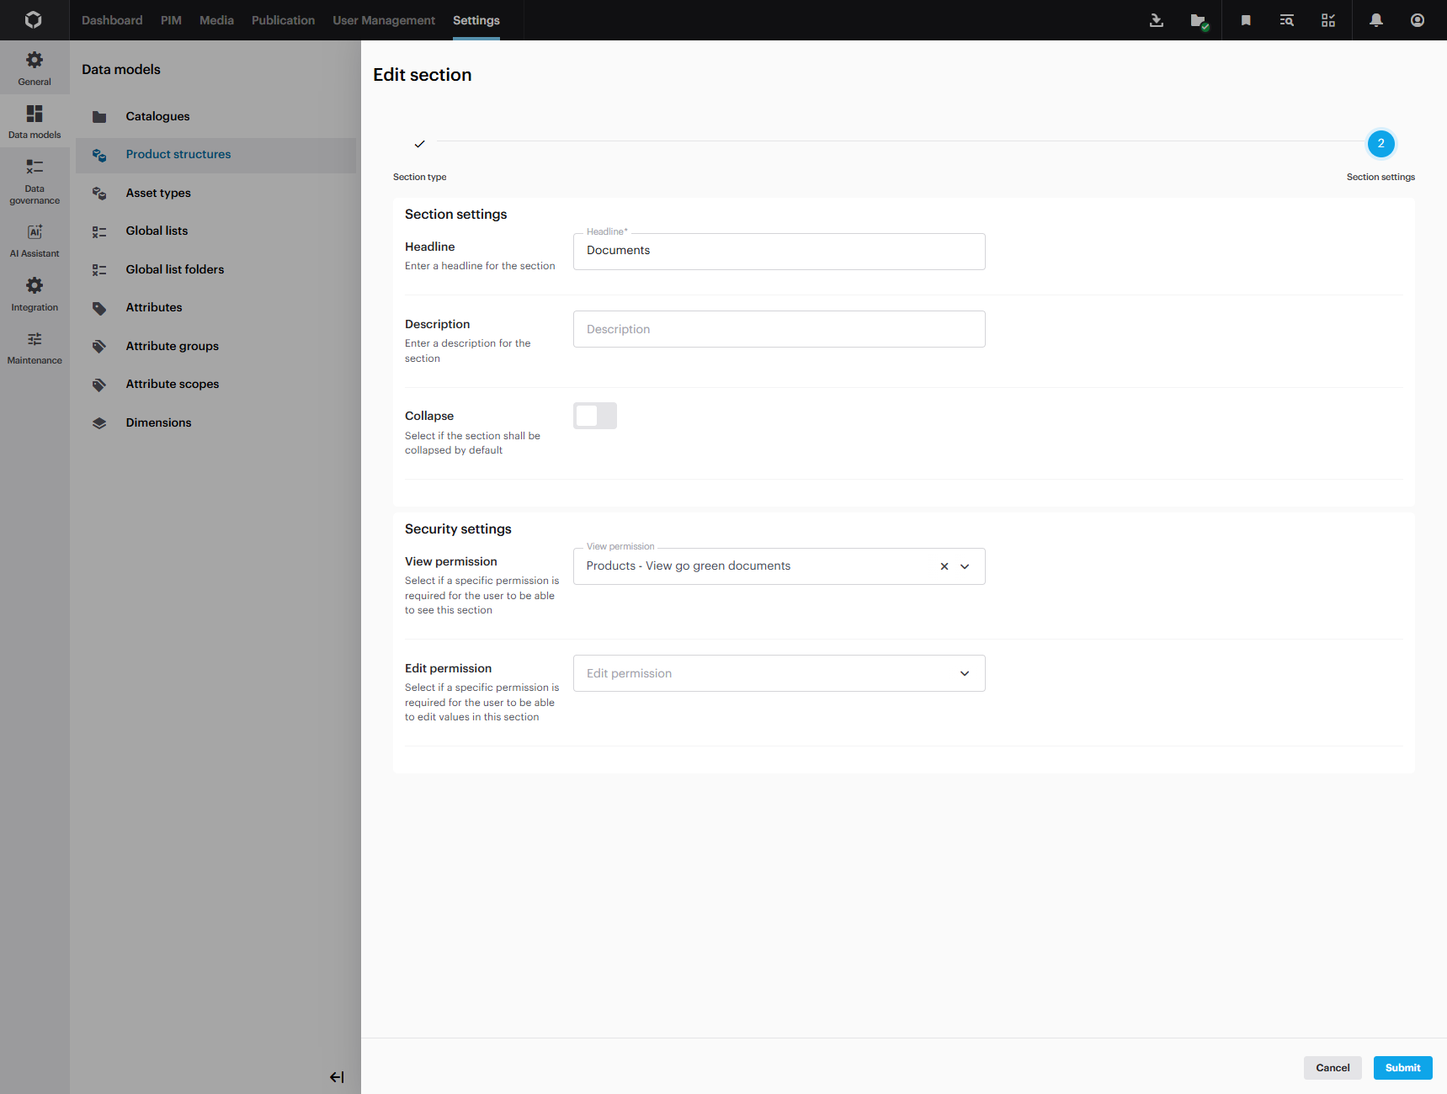1447x1094 pixels.
Task: Open the user account profile icon
Action: point(1417,20)
